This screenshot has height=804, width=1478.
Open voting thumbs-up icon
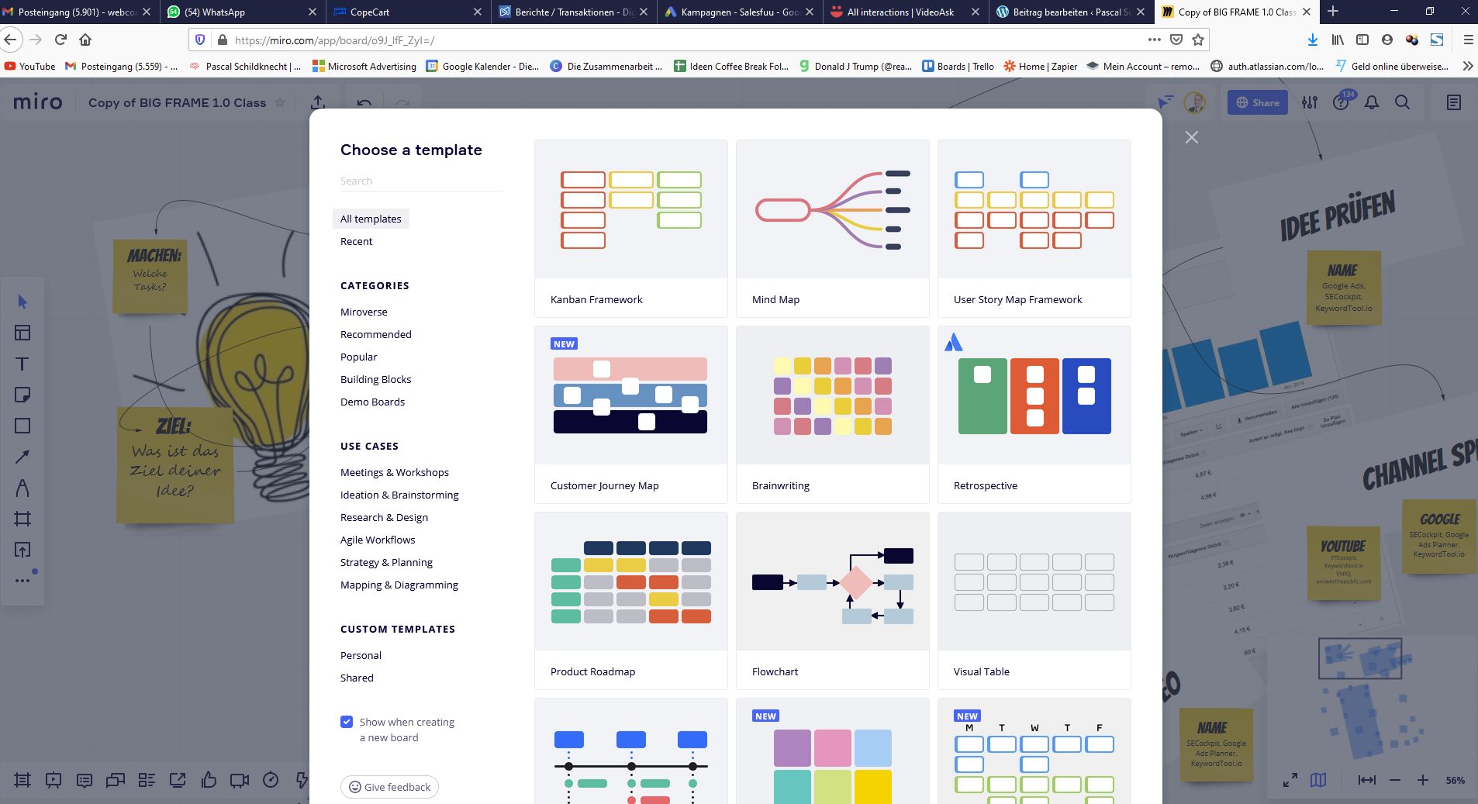[x=209, y=780]
